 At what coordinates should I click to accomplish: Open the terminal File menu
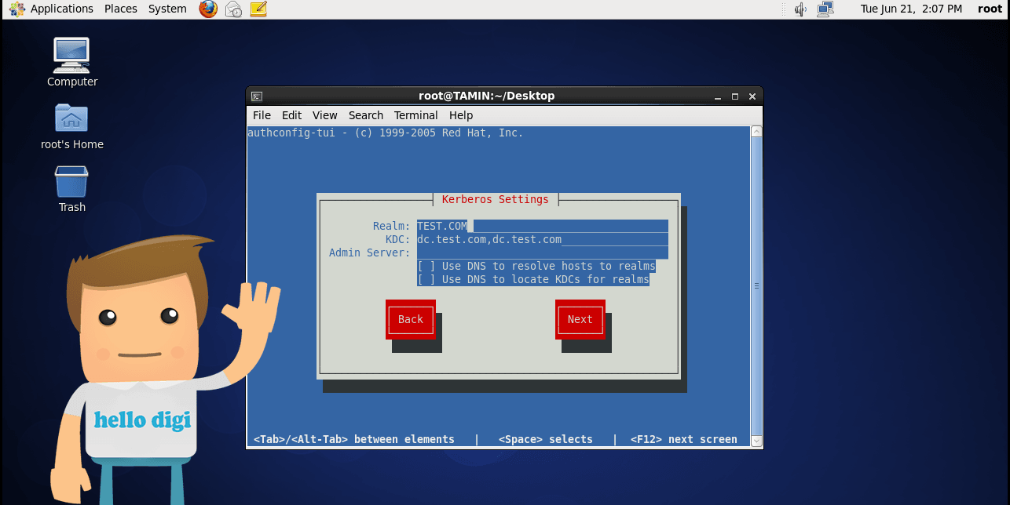[262, 115]
